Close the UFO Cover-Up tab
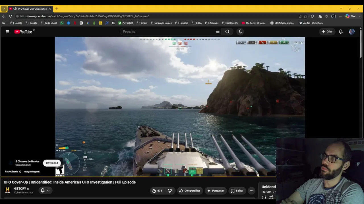 [50, 9]
